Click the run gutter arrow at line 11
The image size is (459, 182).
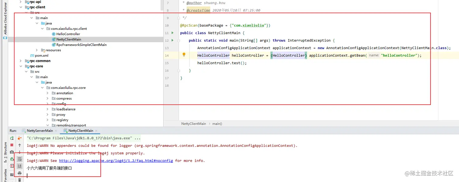(172, 33)
